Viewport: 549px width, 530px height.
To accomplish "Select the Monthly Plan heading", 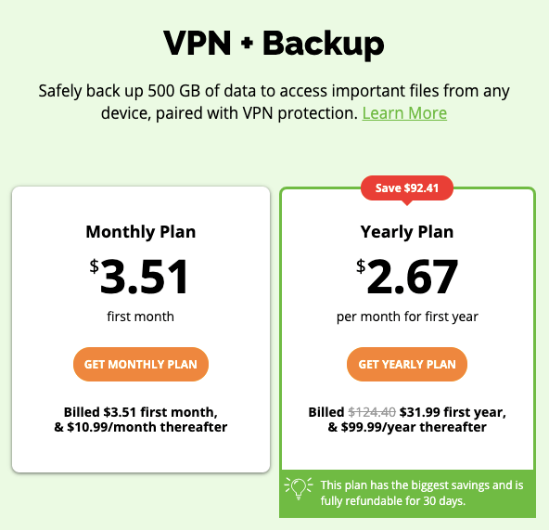I will [x=141, y=232].
